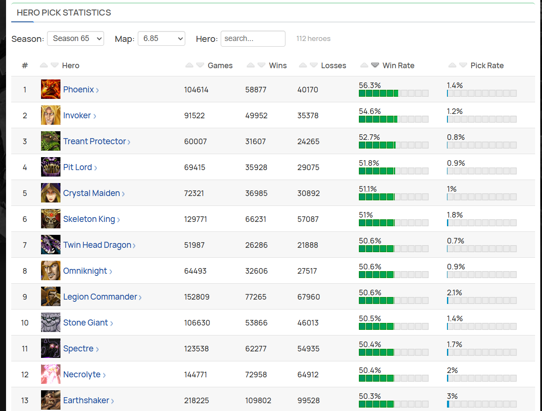Image resolution: width=542 pixels, height=411 pixels.
Task: Click the Earthshaker hero portrait icon
Action: pos(51,400)
